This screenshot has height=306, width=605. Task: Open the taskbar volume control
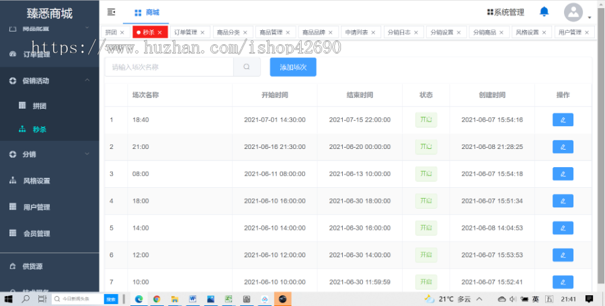click(x=513, y=299)
